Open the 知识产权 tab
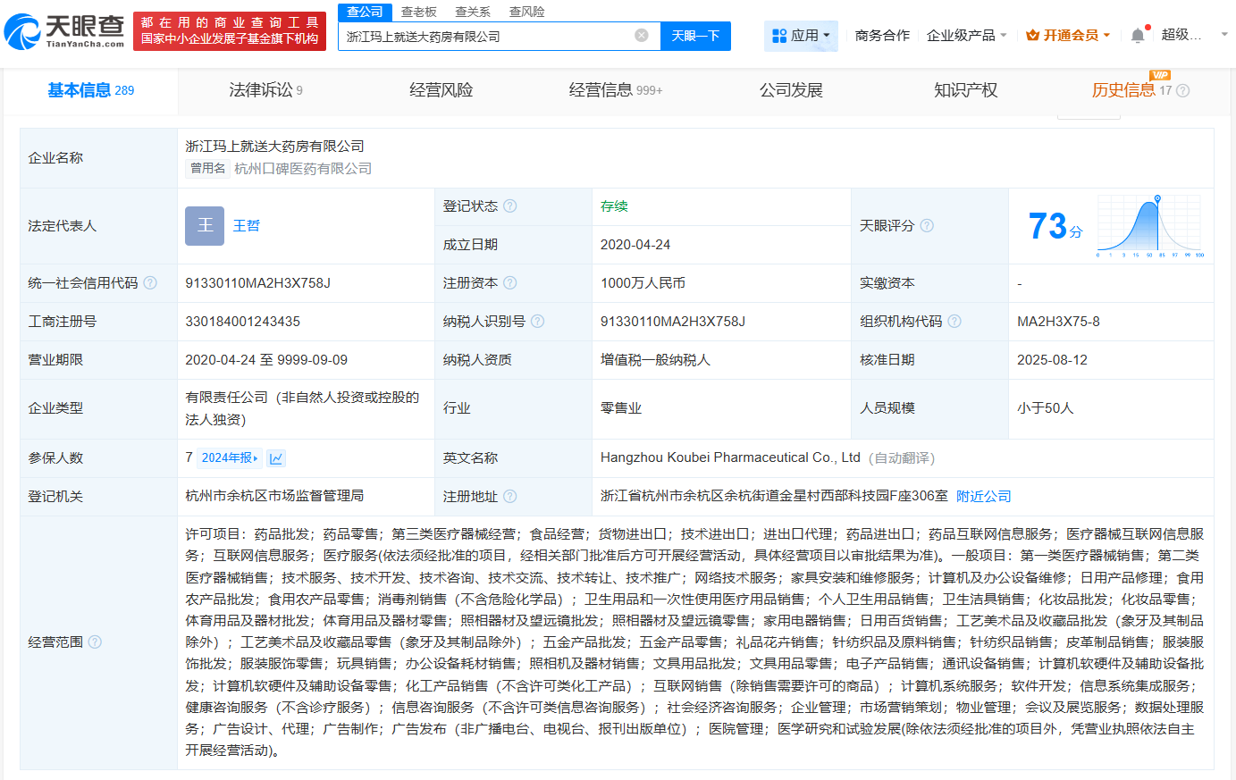This screenshot has width=1236, height=780. (x=965, y=90)
